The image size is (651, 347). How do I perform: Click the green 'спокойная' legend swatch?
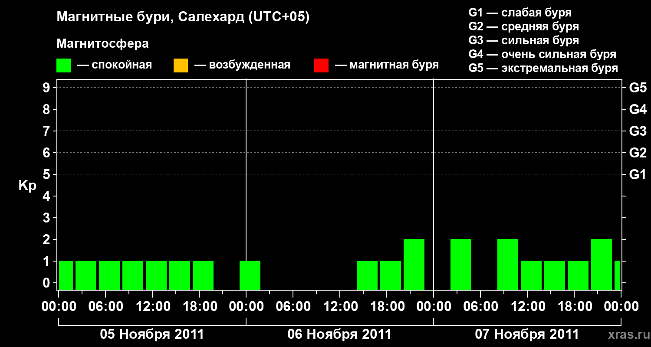(x=64, y=65)
